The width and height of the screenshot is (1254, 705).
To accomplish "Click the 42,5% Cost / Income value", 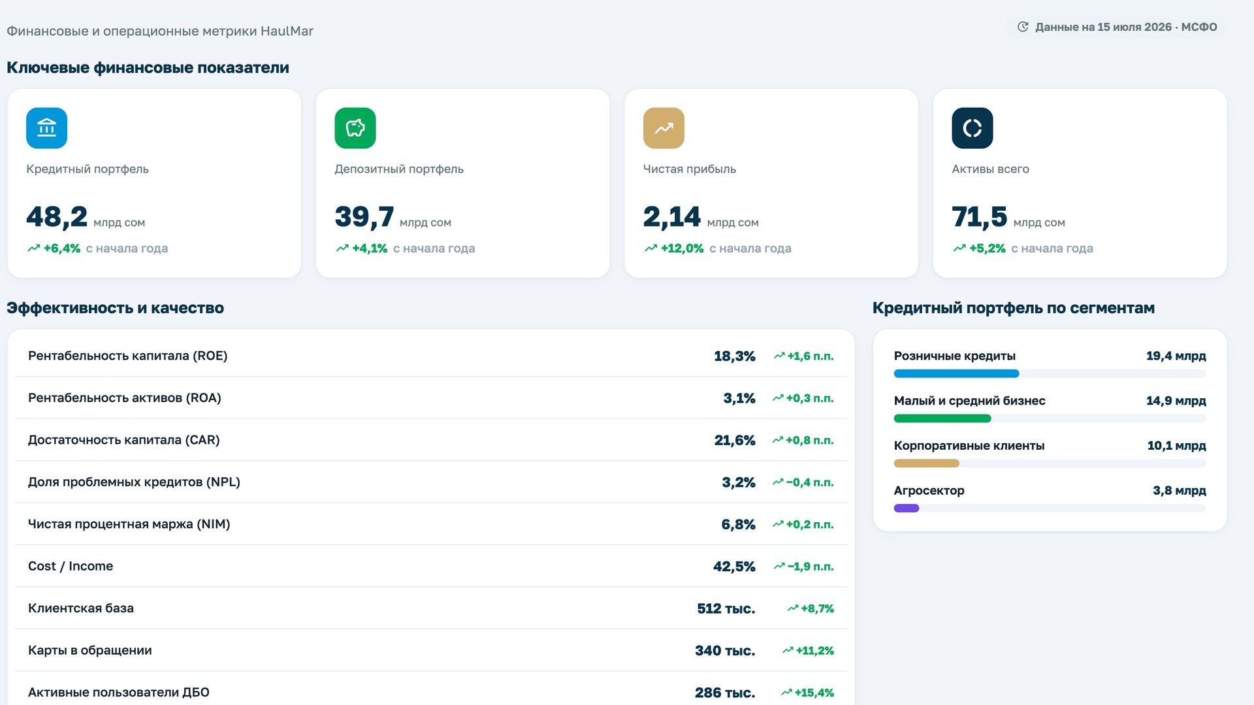I will click(734, 567).
